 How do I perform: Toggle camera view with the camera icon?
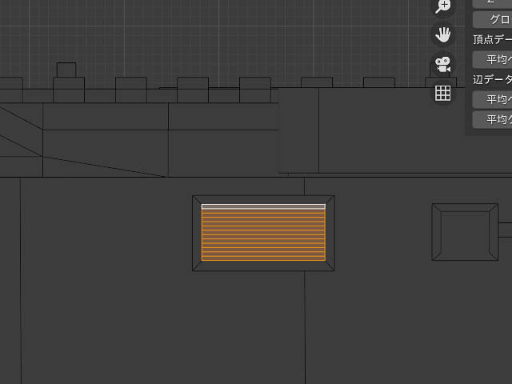tap(442, 64)
